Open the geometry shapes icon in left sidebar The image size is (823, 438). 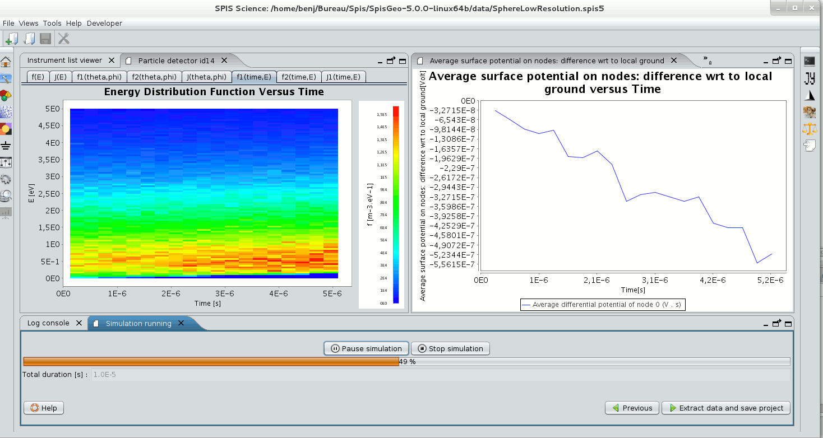pos(6,95)
